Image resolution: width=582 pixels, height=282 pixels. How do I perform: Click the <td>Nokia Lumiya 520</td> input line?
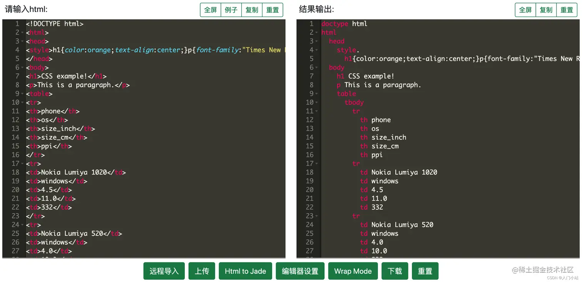74,233
